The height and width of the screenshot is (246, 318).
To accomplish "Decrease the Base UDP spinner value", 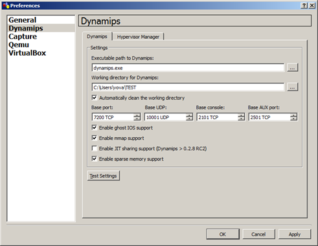I will pos(189,118).
